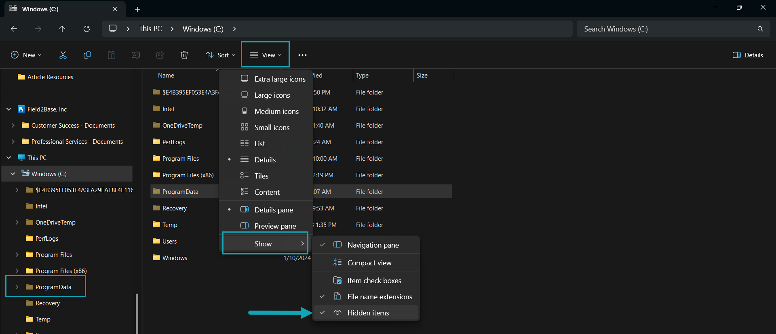The width and height of the screenshot is (776, 334).
Task: Click the Users folder icon in file list
Action: [156, 241]
